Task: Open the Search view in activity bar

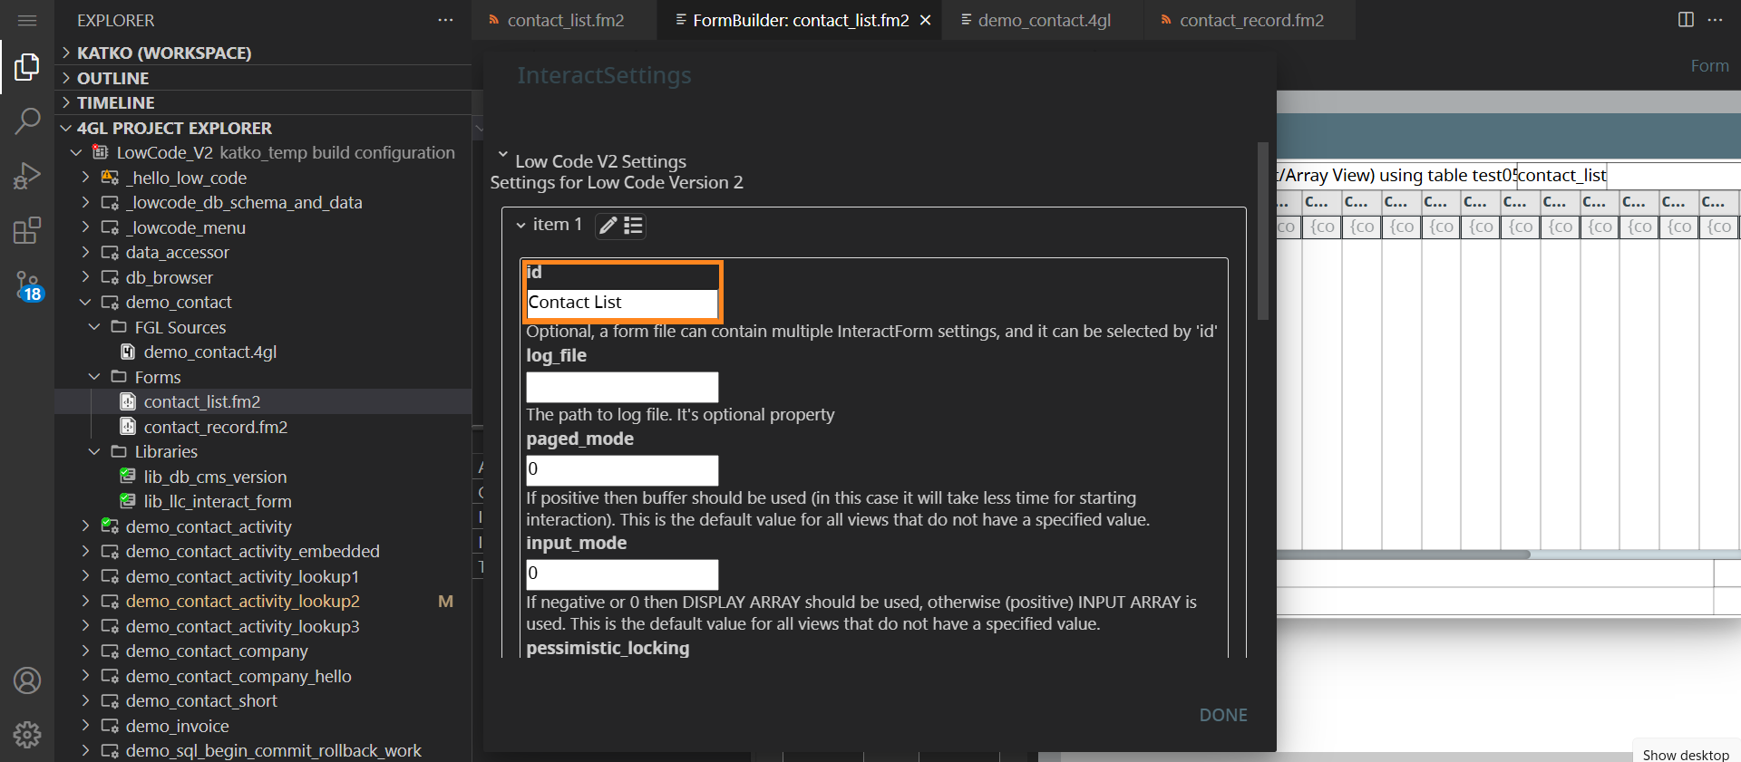Action: coord(27,121)
